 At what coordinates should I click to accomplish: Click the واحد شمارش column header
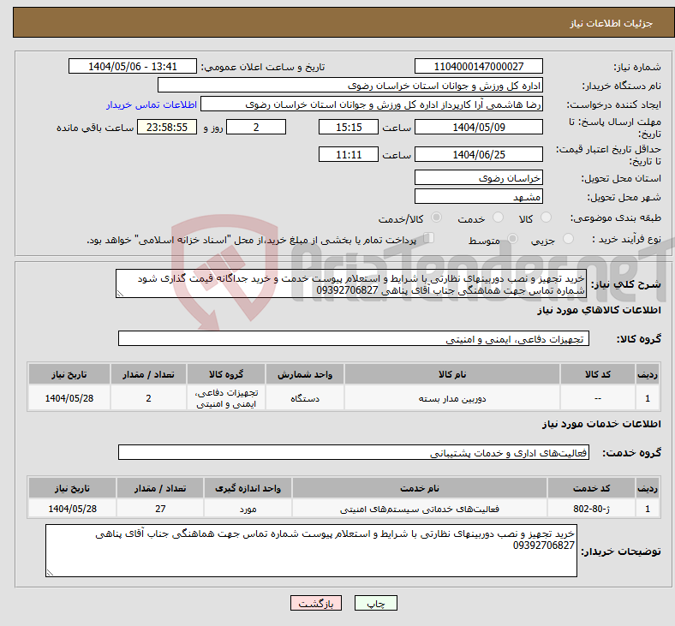coord(305,374)
